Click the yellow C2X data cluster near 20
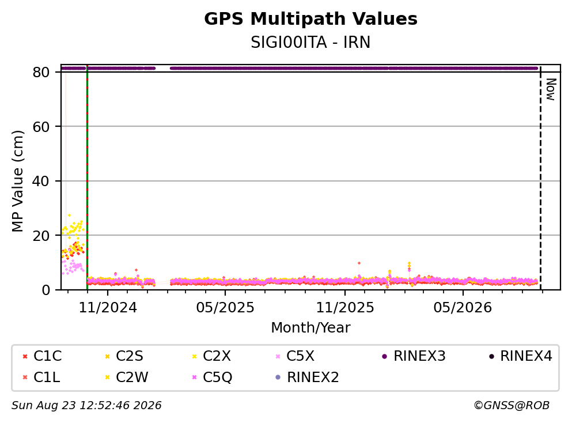572x423 pixels. click(74, 228)
